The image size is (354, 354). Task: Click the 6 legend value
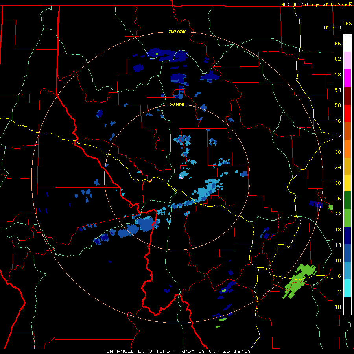[339, 276]
